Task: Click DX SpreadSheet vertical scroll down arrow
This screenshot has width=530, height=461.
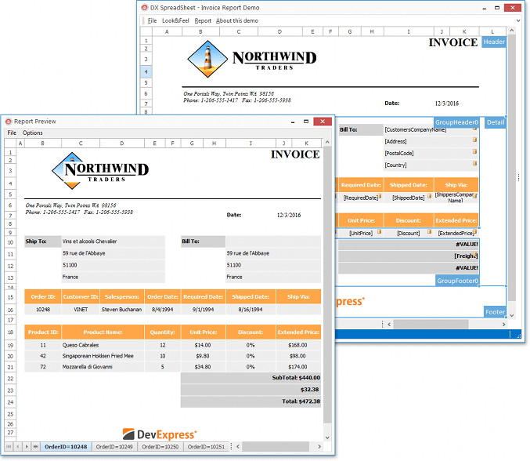Action: click(512, 315)
